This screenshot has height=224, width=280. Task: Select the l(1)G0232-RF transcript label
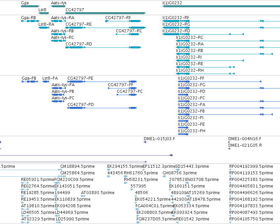click(176, 18)
